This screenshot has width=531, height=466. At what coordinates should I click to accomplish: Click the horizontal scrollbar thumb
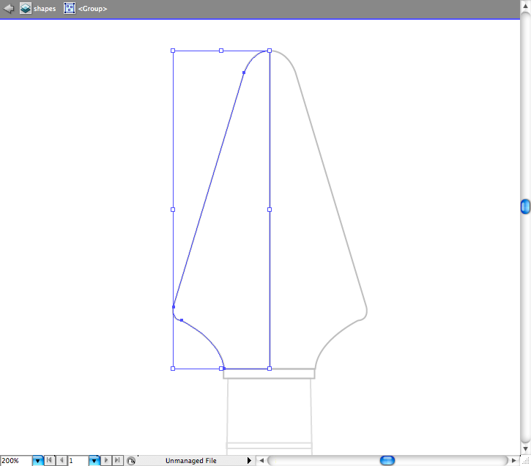(387, 460)
